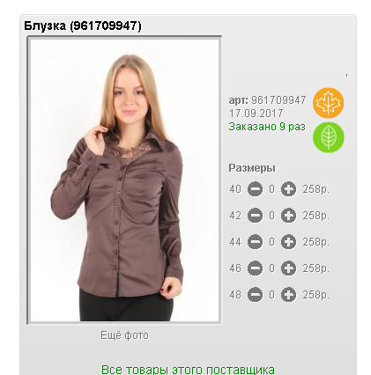
Task: Click the orange maple leaf autumn badge
Action: tap(328, 103)
